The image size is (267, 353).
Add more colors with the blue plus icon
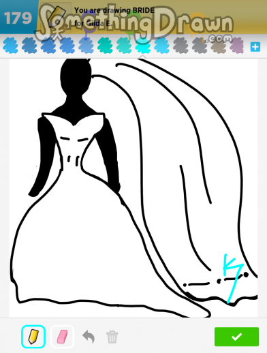pyautogui.click(x=255, y=47)
